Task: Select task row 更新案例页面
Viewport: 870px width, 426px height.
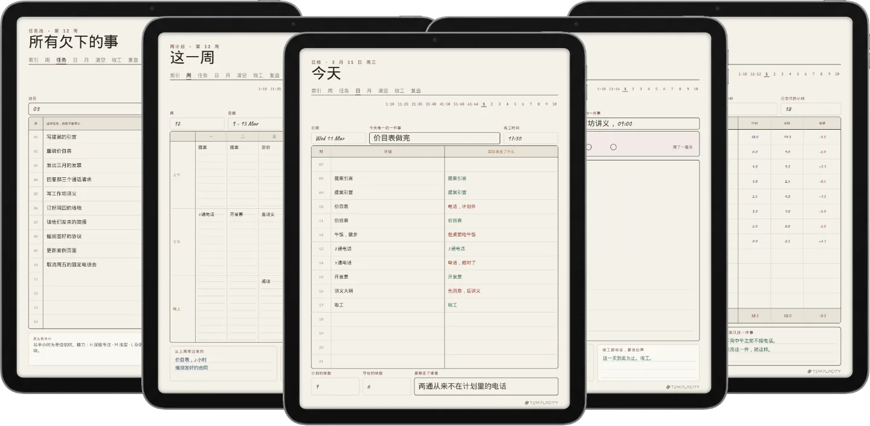Action: [85, 250]
